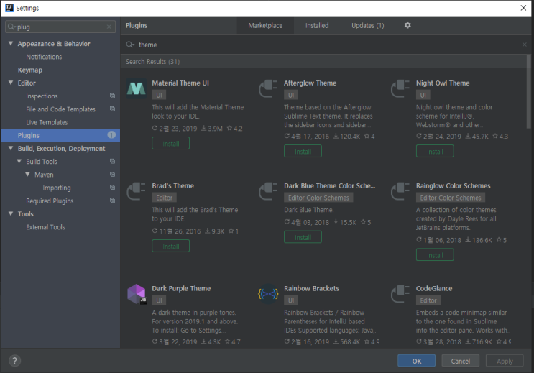This screenshot has height=373, width=534.
Task: Open the plugins settings gear icon
Action: tap(408, 25)
